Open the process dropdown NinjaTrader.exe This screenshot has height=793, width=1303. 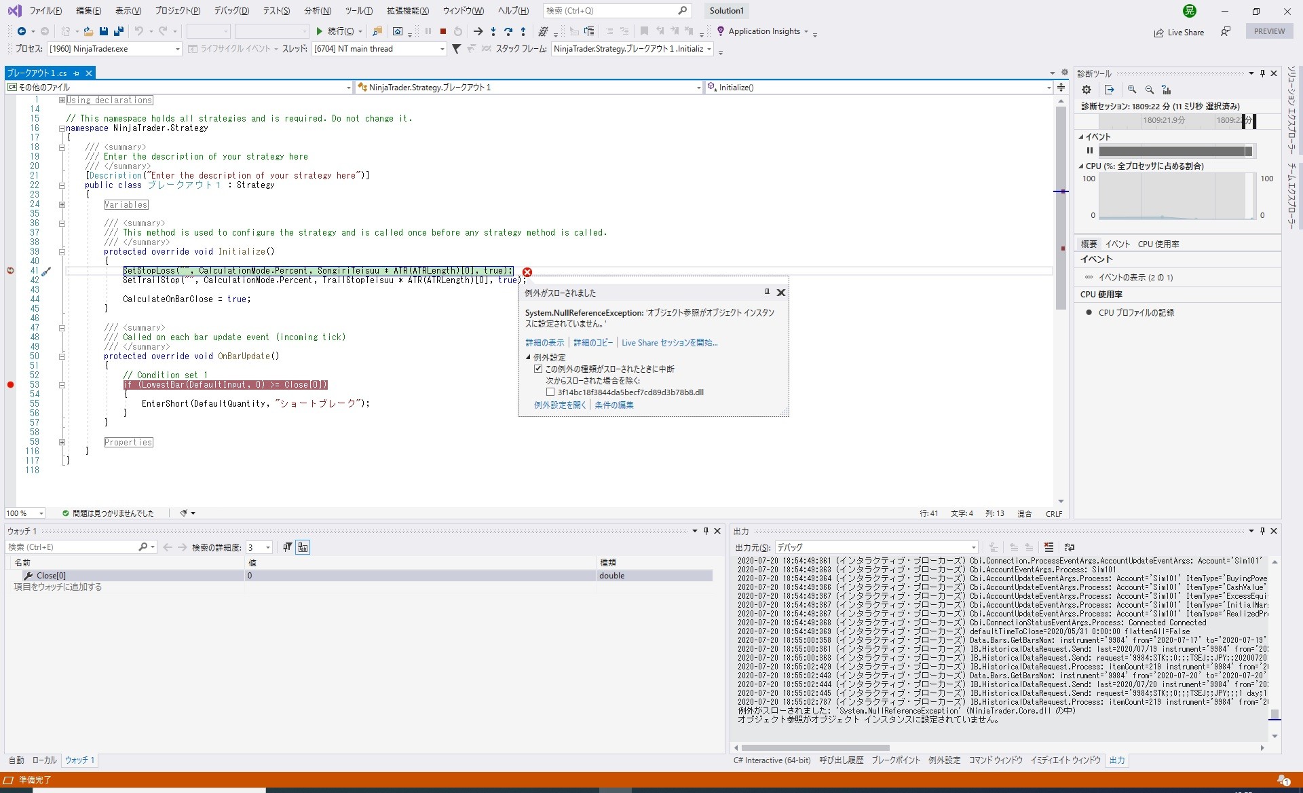pyautogui.click(x=178, y=49)
